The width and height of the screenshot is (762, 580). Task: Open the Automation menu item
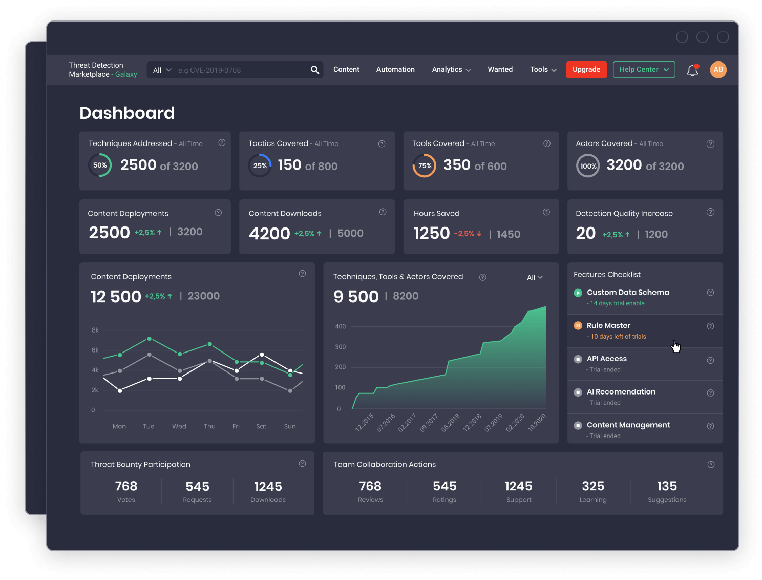(x=395, y=70)
